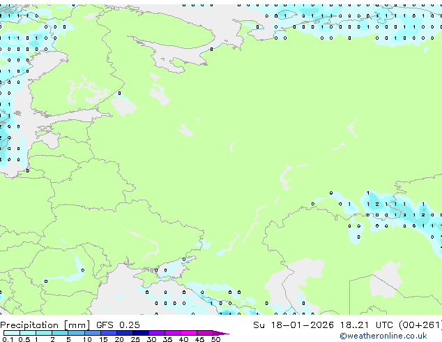
Task: Click the "50" legend scale label
Action: [215, 339]
